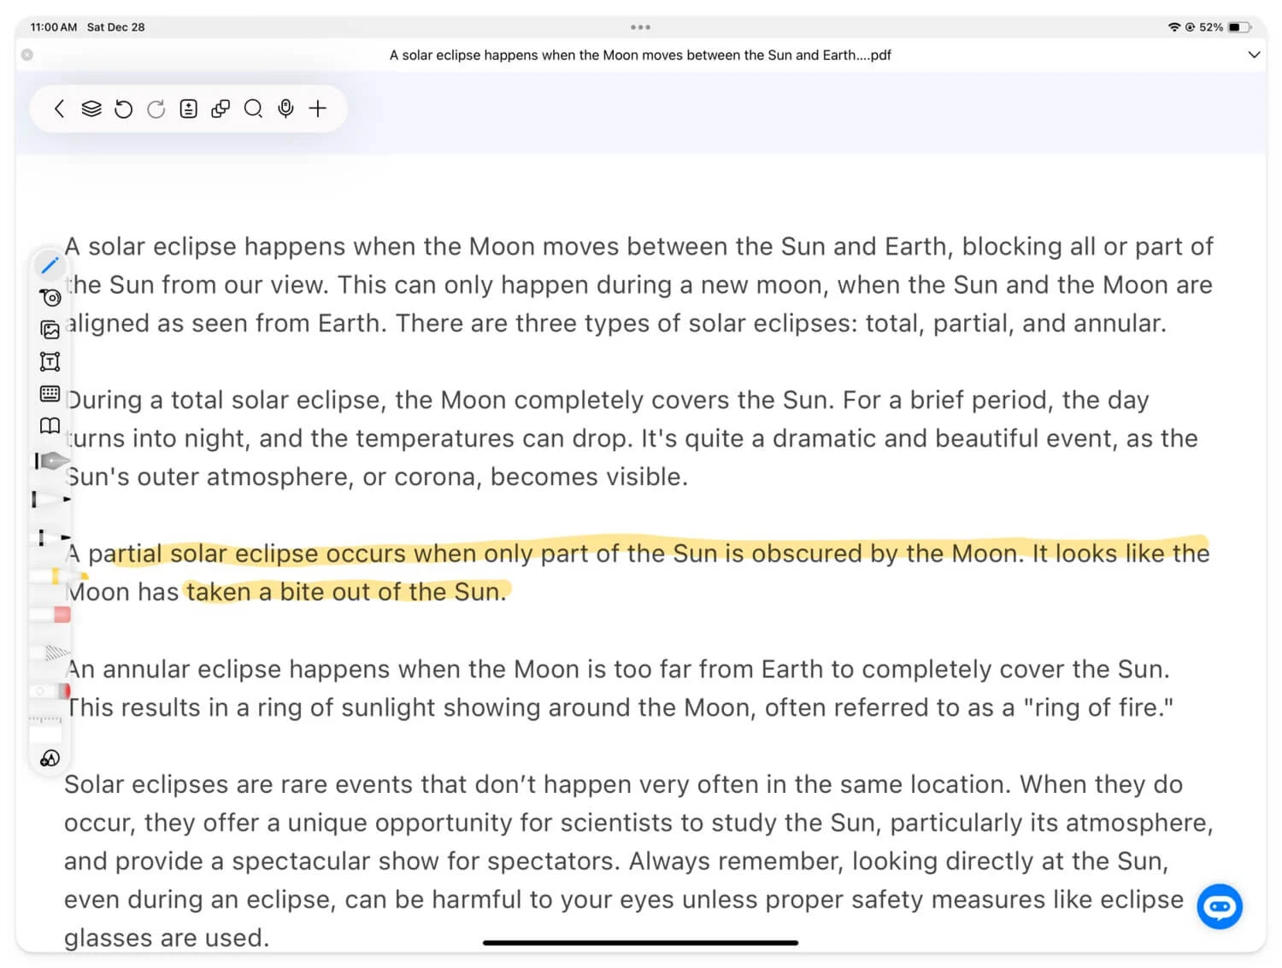1282x968 pixels.
Task: Undo the last action
Action: point(124,109)
